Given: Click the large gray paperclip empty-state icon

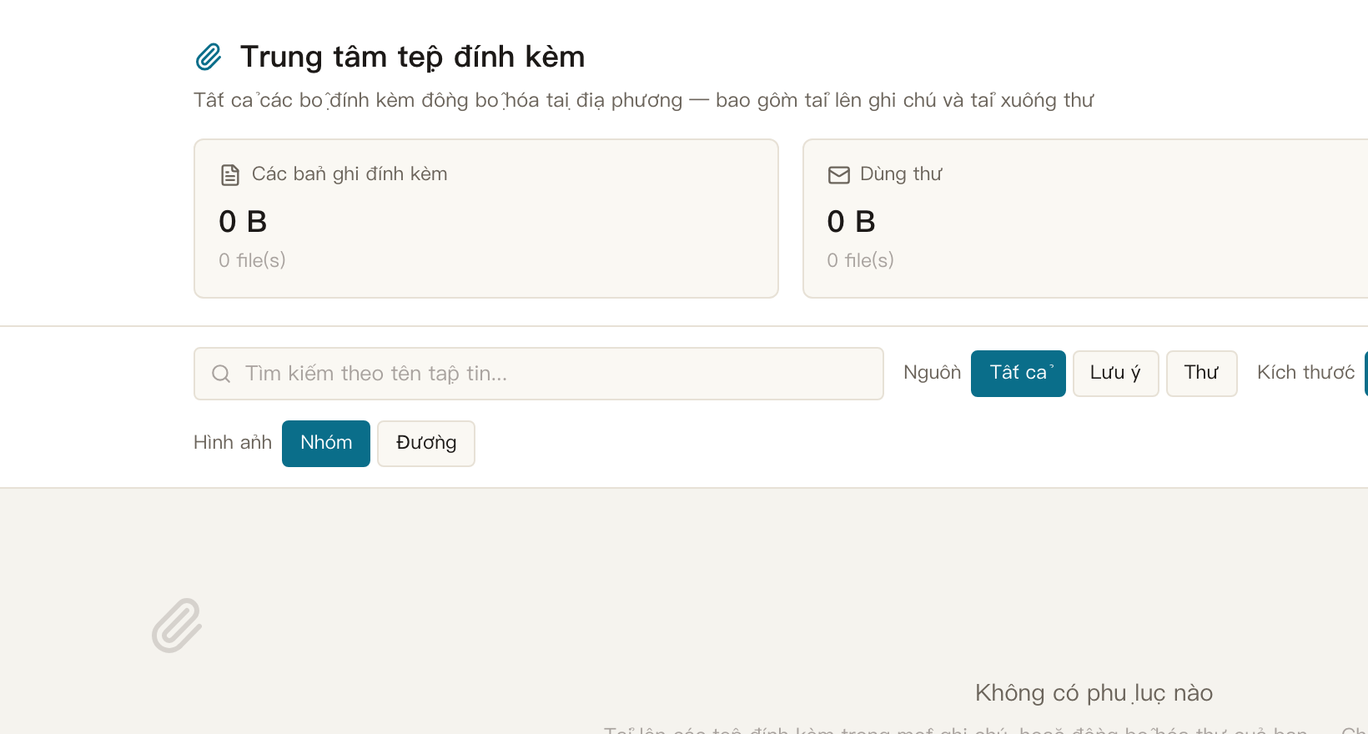Looking at the screenshot, I should click(177, 625).
